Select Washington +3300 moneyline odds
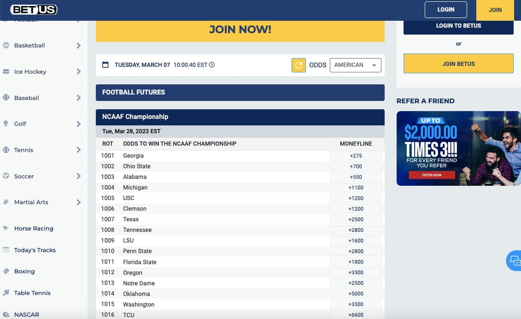Screen dimensions: 521x319 pyautogui.click(x=356, y=304)
